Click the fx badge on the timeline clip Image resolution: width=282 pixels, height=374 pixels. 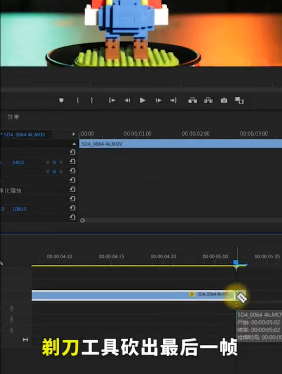pyautogui.click(x=192, y=294)
